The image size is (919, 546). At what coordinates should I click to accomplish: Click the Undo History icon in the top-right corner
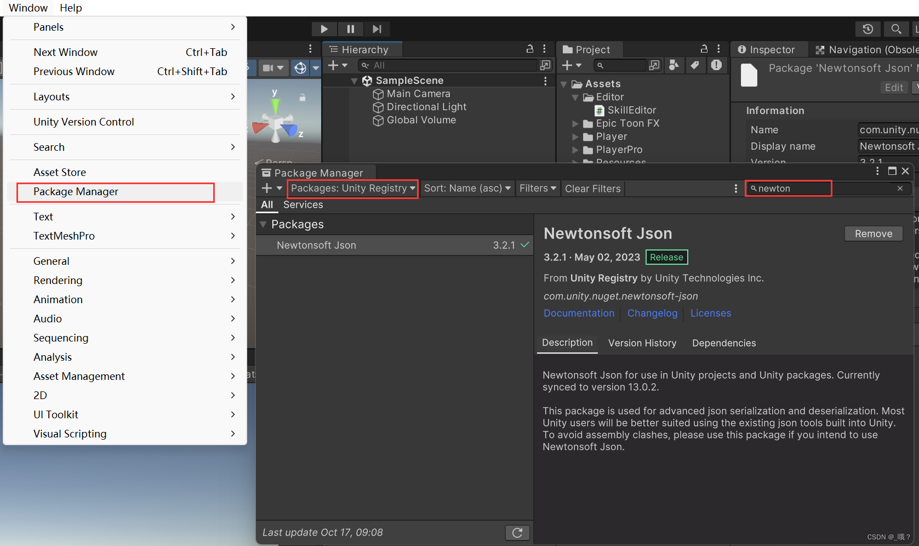point(867,29)
